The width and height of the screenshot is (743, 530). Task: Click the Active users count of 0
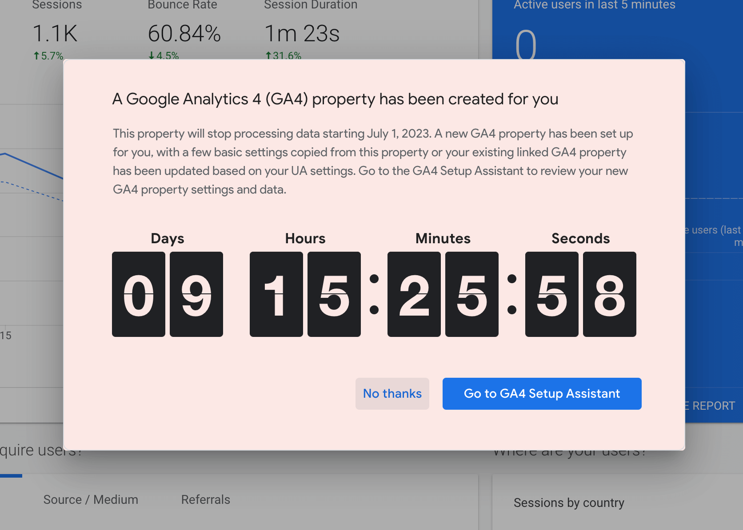(526, 44)
